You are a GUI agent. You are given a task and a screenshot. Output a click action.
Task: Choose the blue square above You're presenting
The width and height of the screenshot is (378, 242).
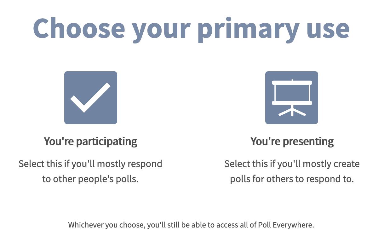click(292, 98)
